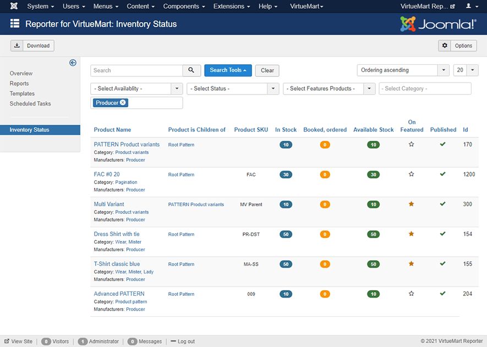Open the Ordering ascending dropdown
Image resolution: width=487 pixels, height=347 pixels.
(403, 70)
